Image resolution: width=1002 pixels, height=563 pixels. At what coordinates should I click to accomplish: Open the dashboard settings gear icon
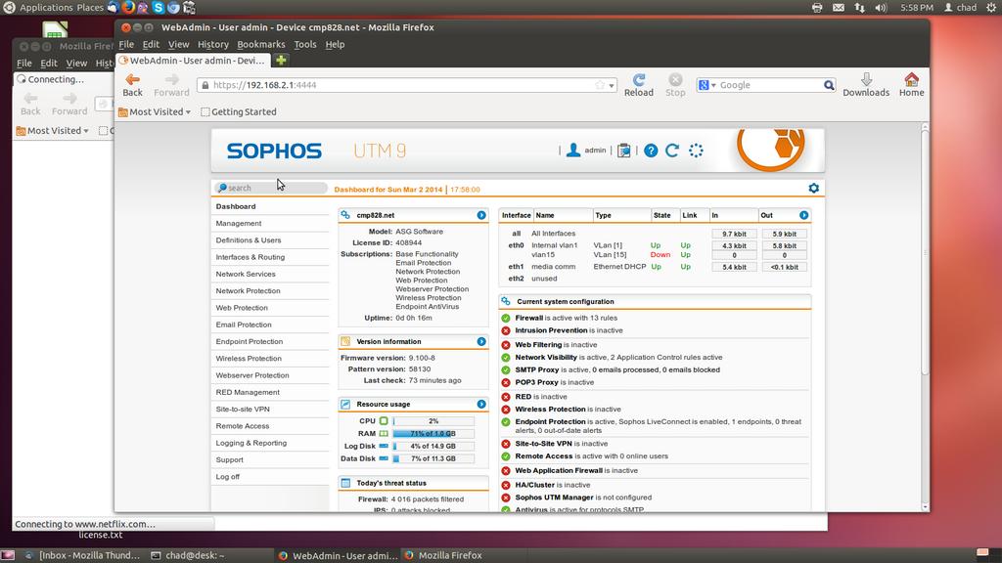(x=813, y=188)
